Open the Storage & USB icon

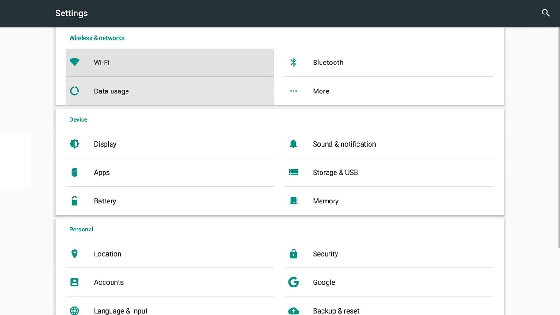coord(294,172)
